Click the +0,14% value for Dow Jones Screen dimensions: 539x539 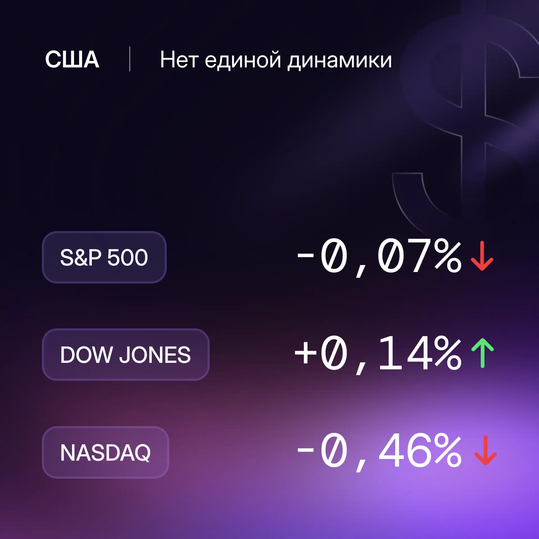378,354
